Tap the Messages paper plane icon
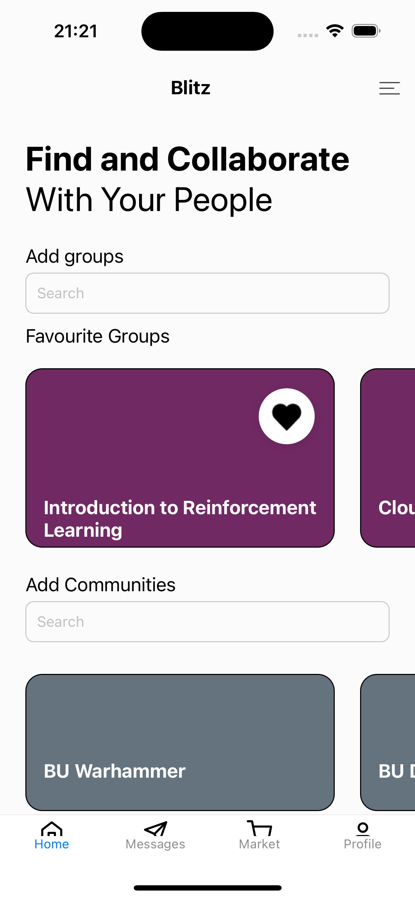 (x=155, y=829)
